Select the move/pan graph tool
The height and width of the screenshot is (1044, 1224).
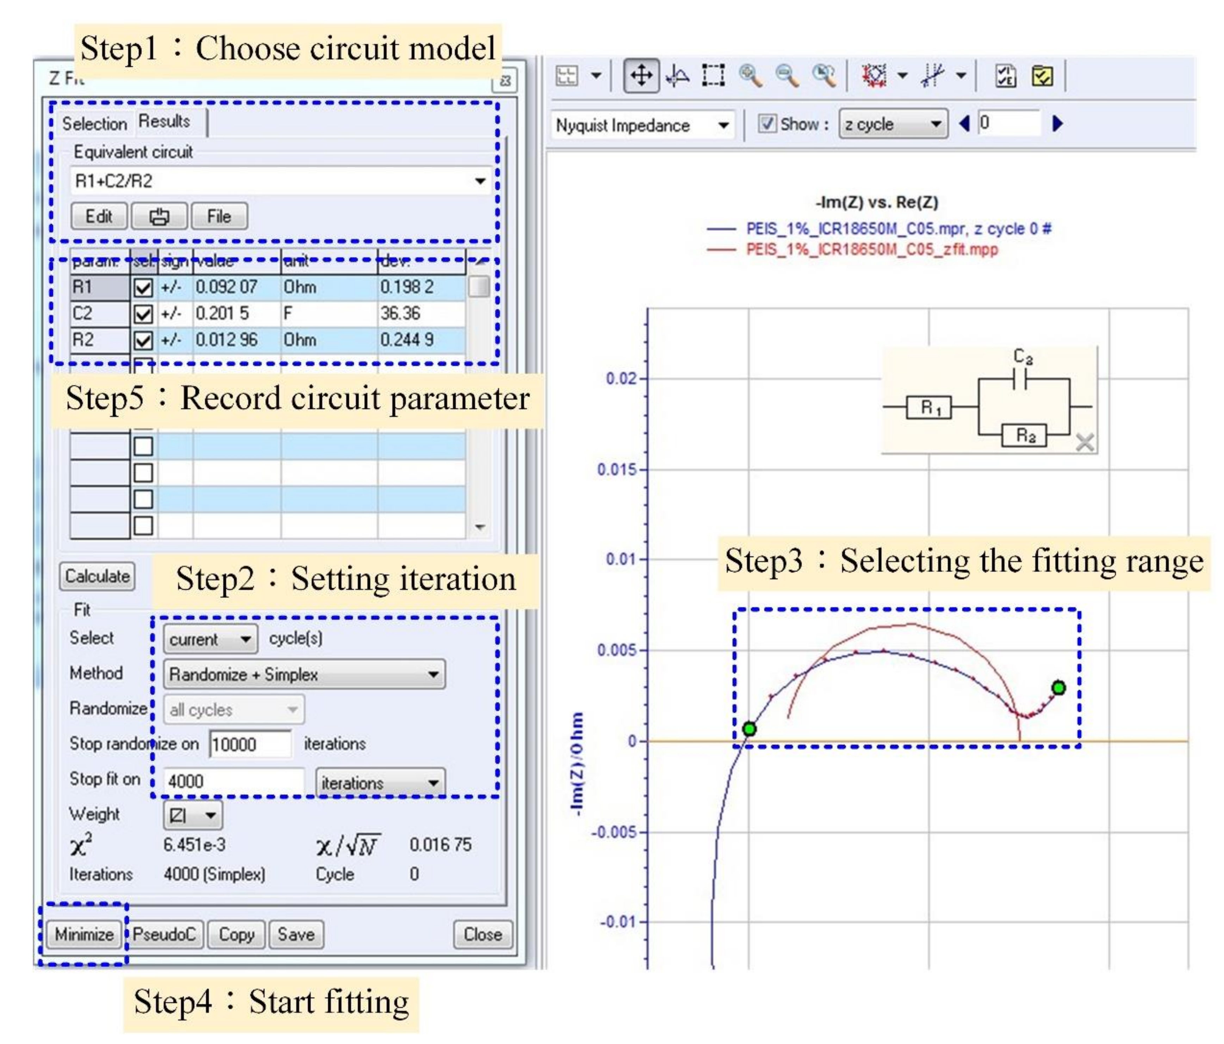coord(641,76)
